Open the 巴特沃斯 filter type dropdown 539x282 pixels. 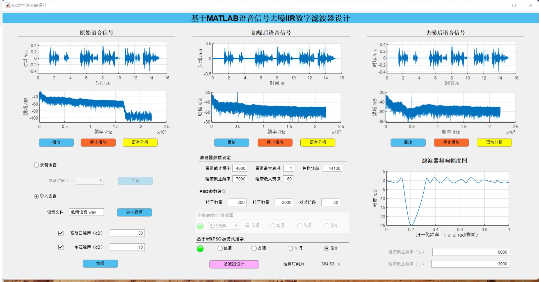click(224, 226)
